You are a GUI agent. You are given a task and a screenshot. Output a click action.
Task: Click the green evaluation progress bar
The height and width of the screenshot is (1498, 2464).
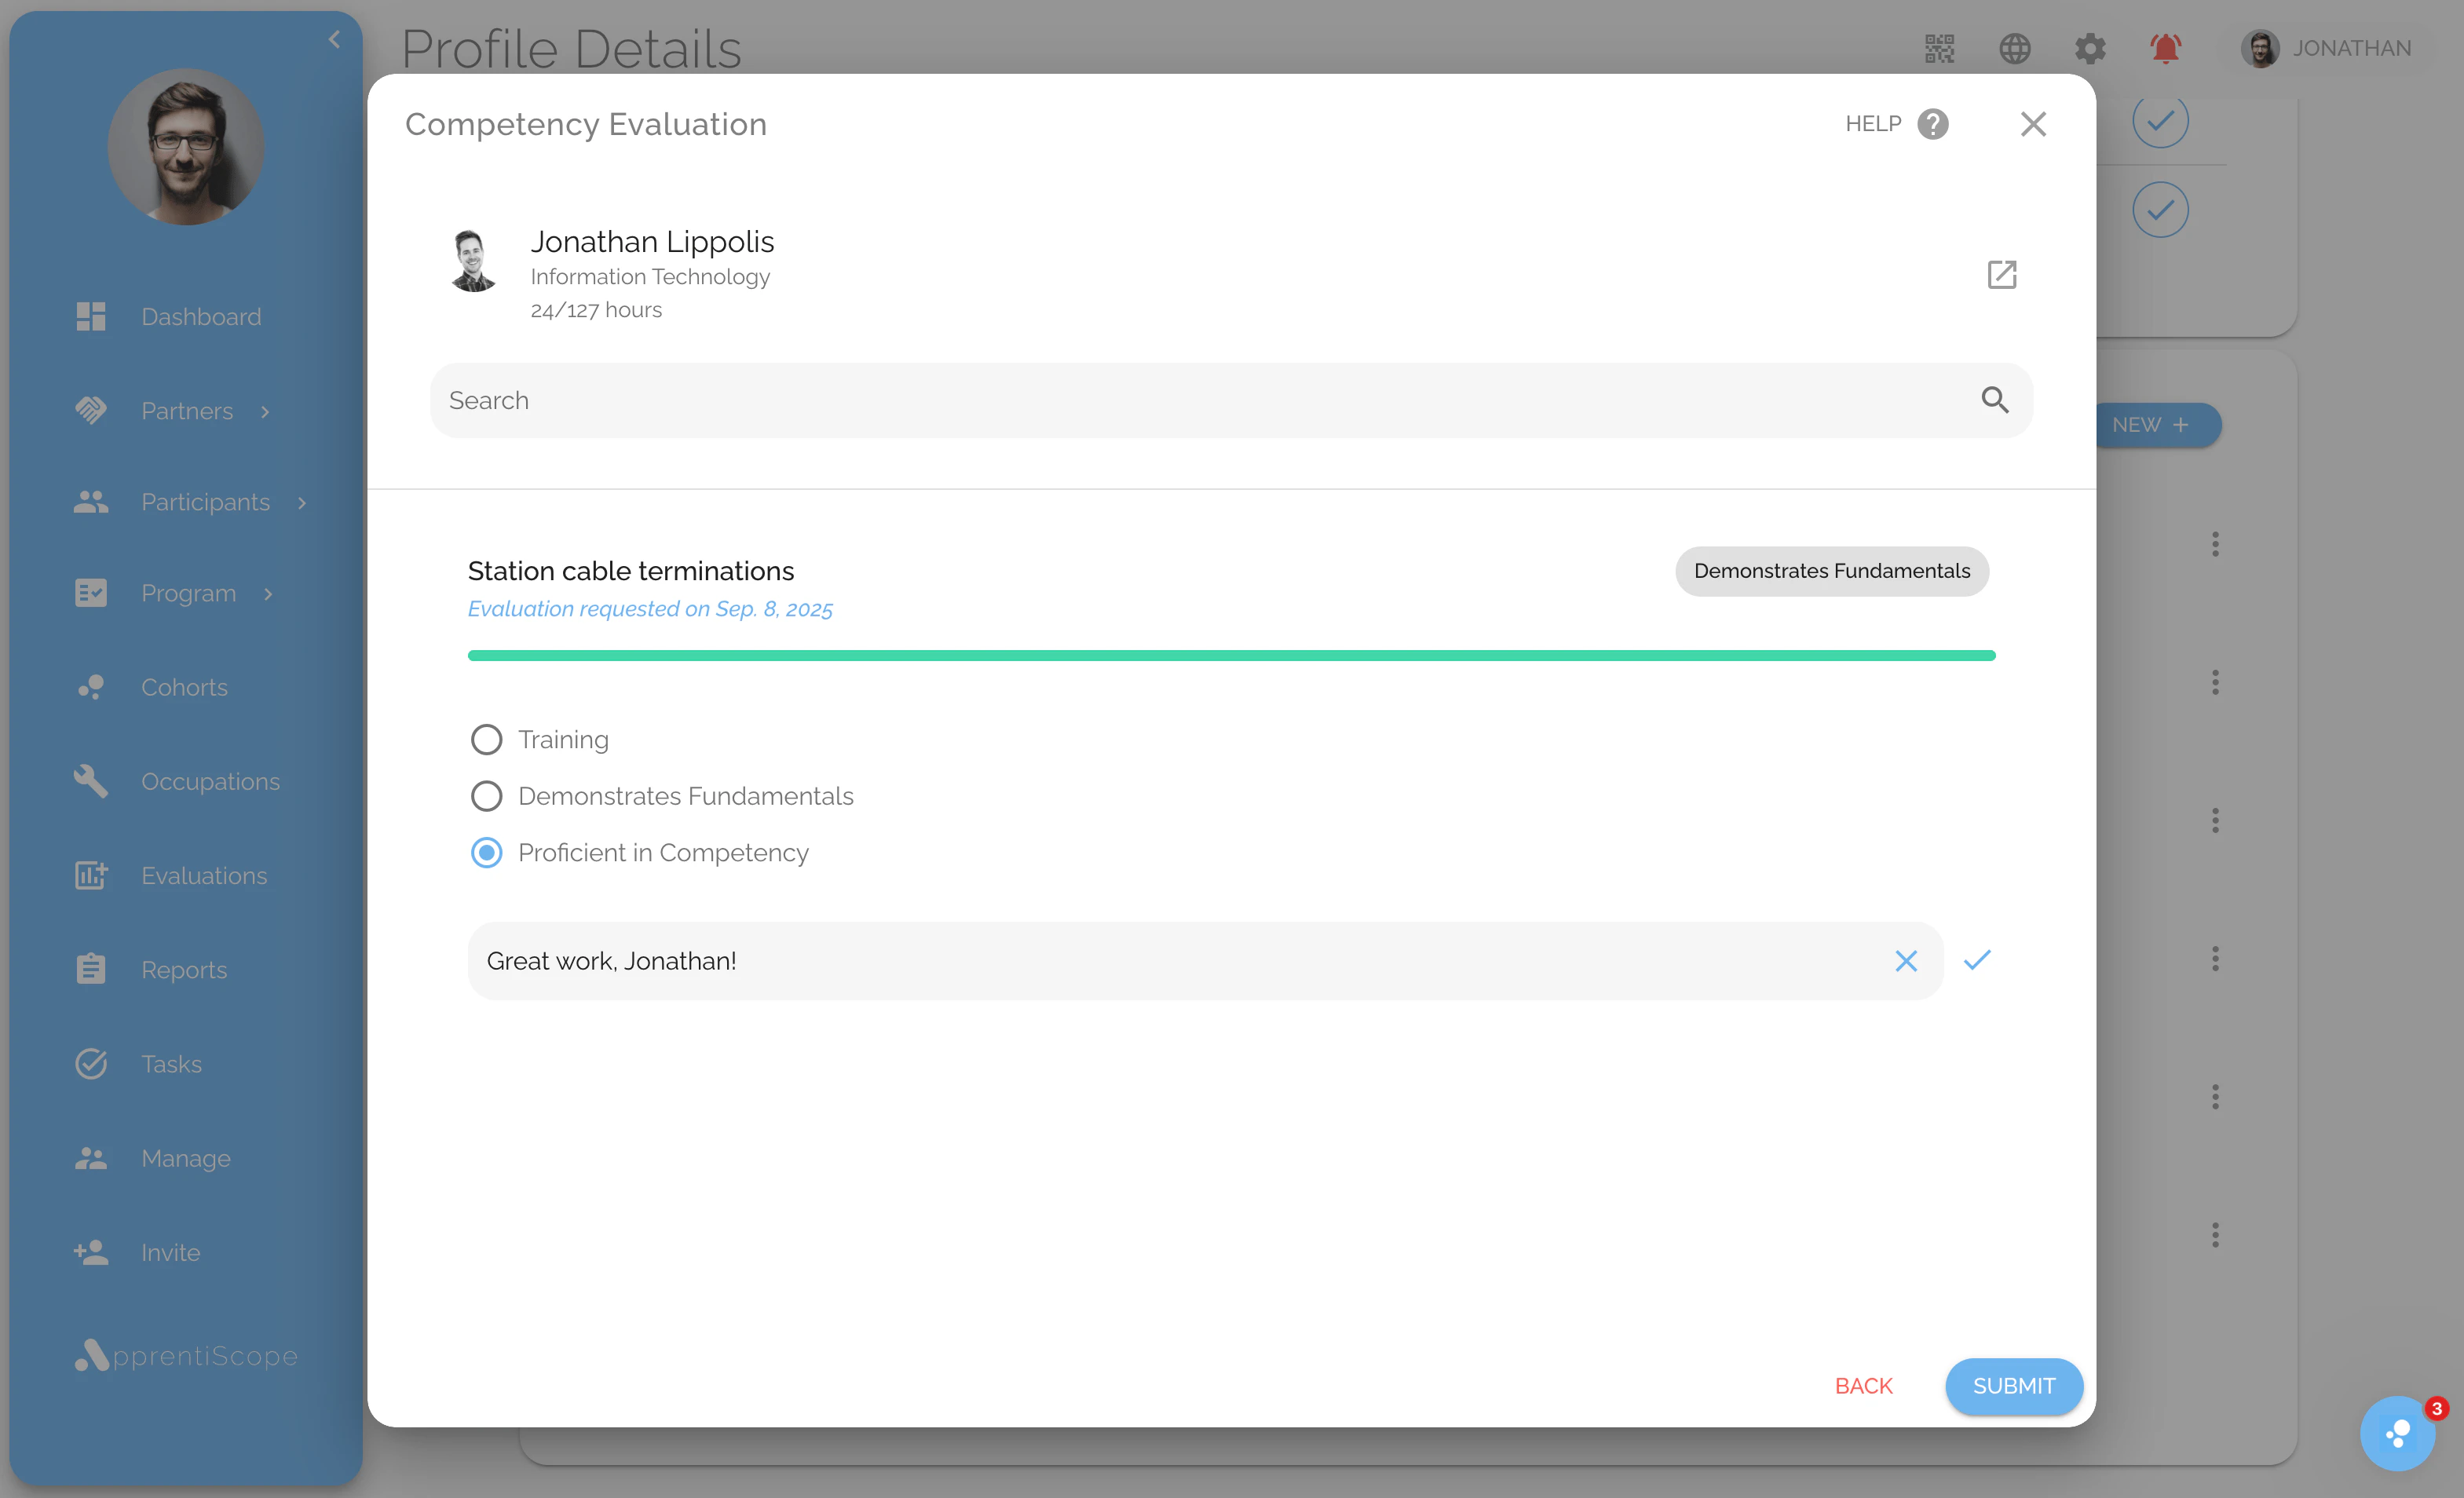pos(1231,656)
